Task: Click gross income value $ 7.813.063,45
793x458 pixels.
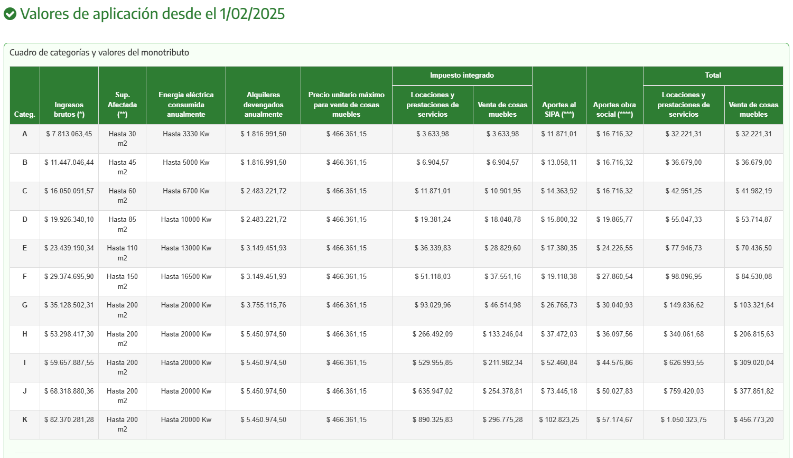Action: pos(69,134)
